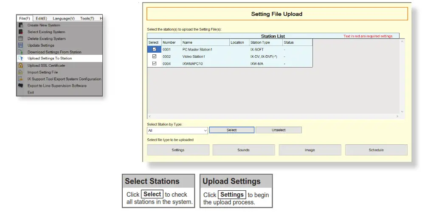The height and width of the screenshot is (212, 425).
Task: Click station number 0004 cell
Action: pos(171,64)
